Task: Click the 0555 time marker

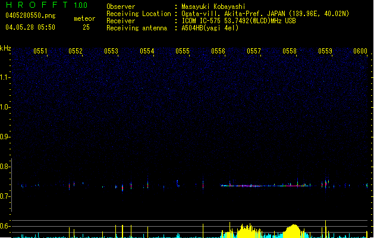Action: [183, 51]
